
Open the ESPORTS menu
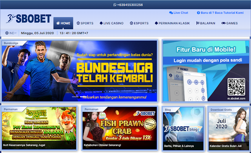[x=139, y=23]
